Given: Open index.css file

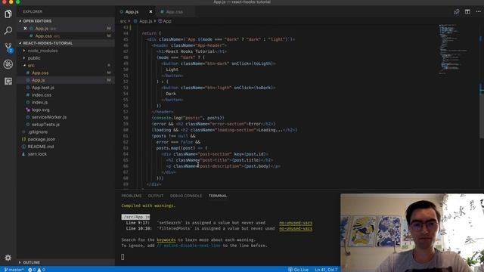Looking at the screenshot, I should 42,95.
